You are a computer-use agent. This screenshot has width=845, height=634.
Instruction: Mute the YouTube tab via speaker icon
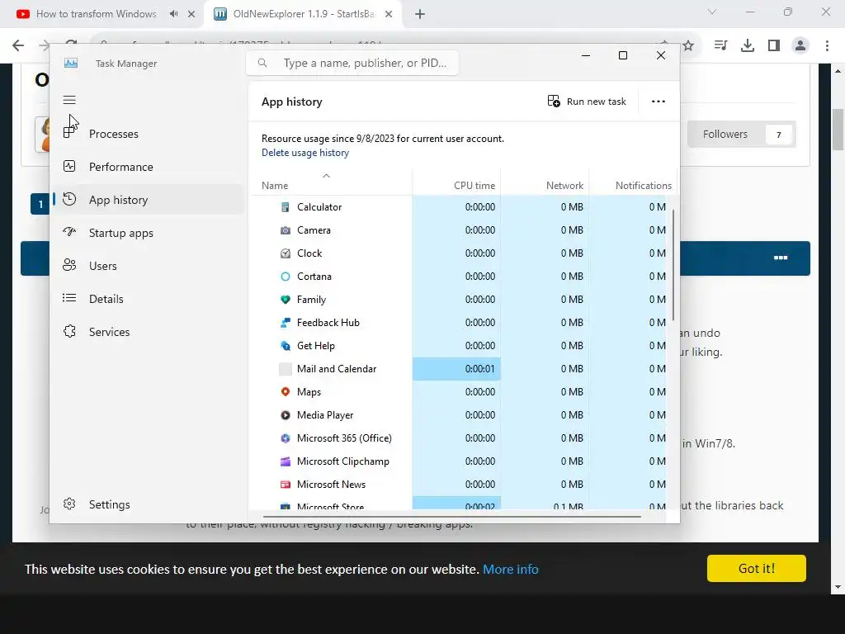coord(173,14)
